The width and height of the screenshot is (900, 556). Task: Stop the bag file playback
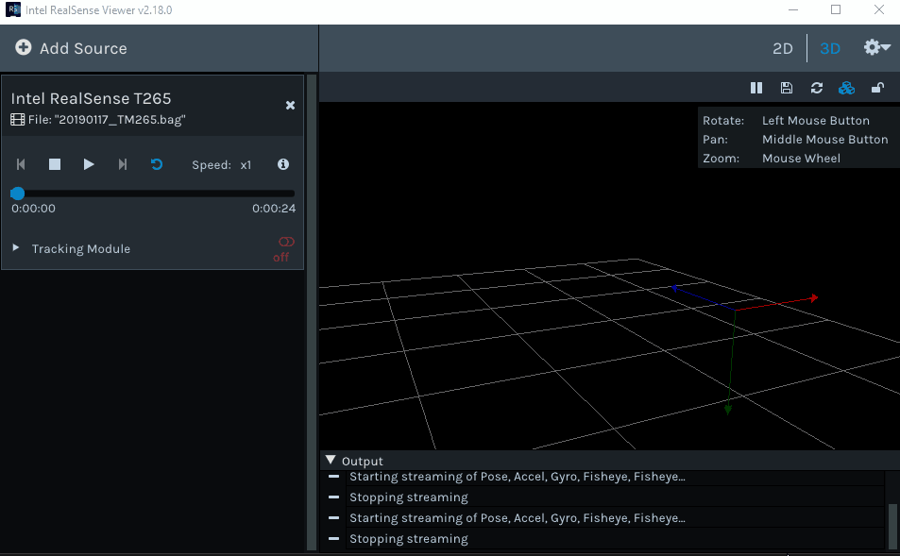55,164
